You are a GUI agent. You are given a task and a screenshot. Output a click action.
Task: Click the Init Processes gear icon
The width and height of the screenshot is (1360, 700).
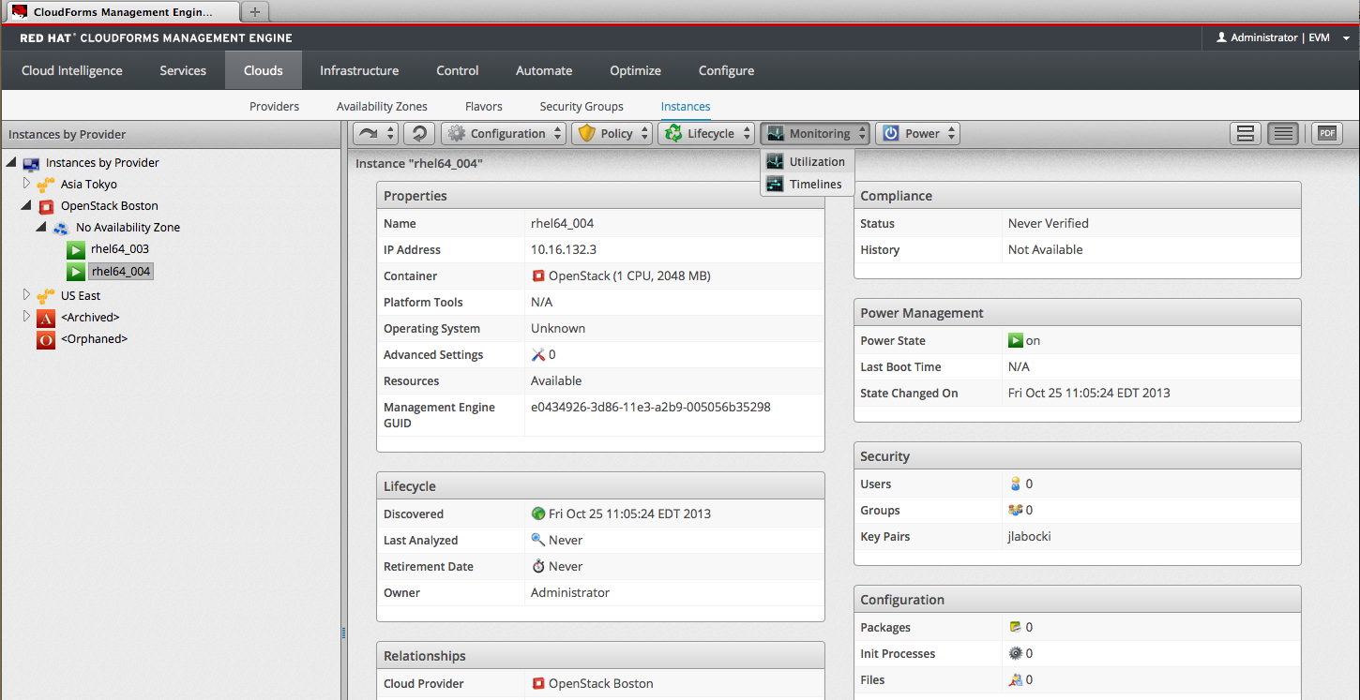click(1015, 654)
